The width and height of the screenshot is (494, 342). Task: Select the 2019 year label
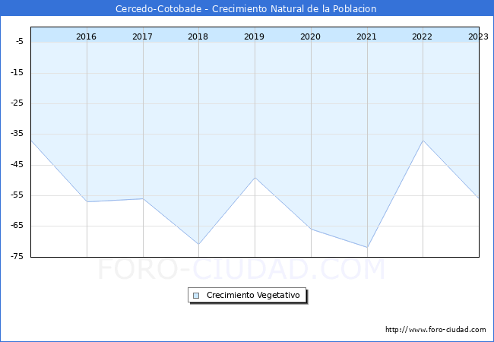254,36
